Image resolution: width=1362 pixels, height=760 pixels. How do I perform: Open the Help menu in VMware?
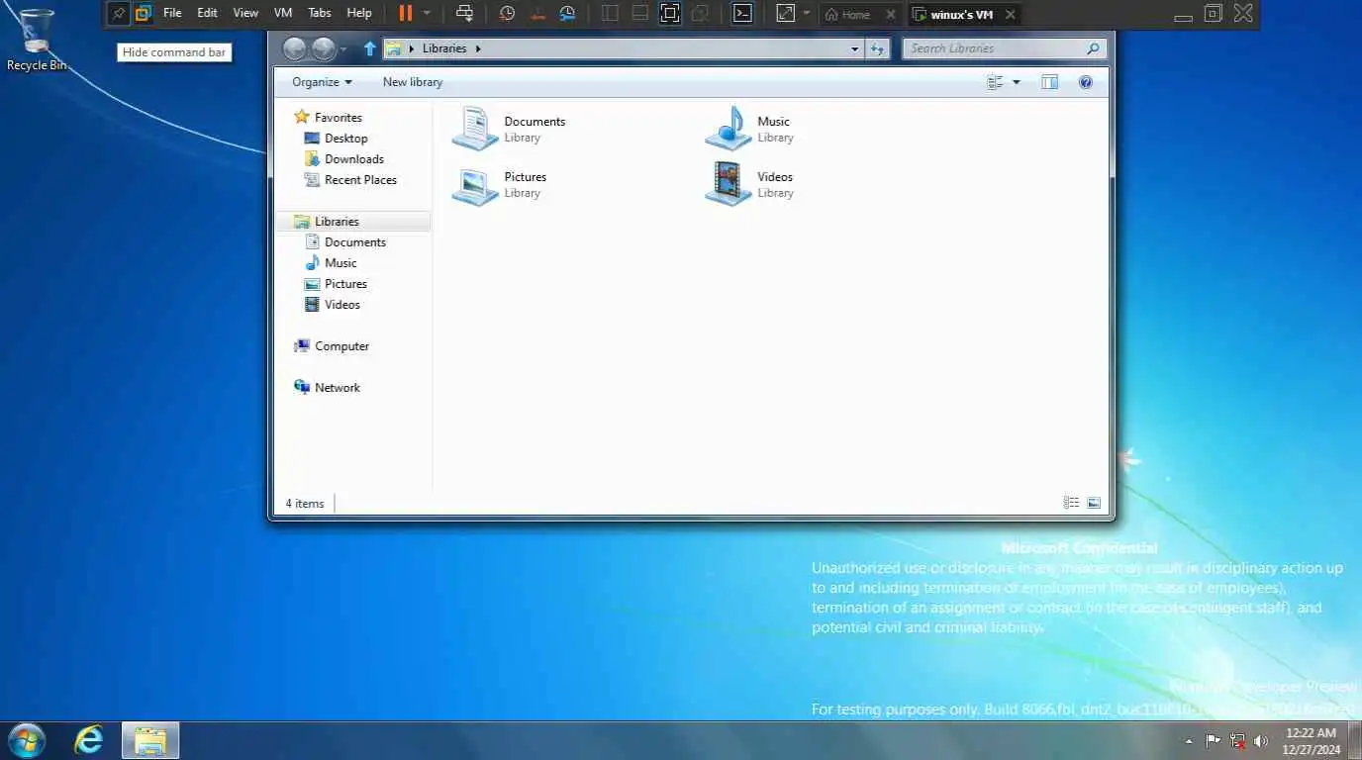(x=359, y=14)
